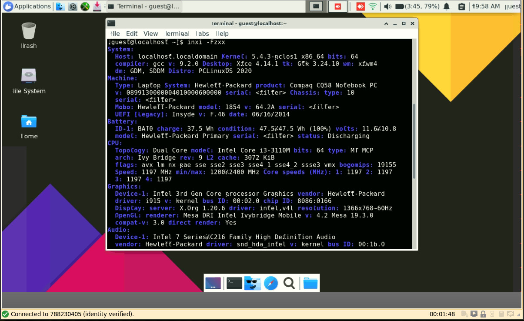This screenshot has width=524, height=321.
Task: Click the volume speaker icon in panel
Action: [x=387, y=7]
